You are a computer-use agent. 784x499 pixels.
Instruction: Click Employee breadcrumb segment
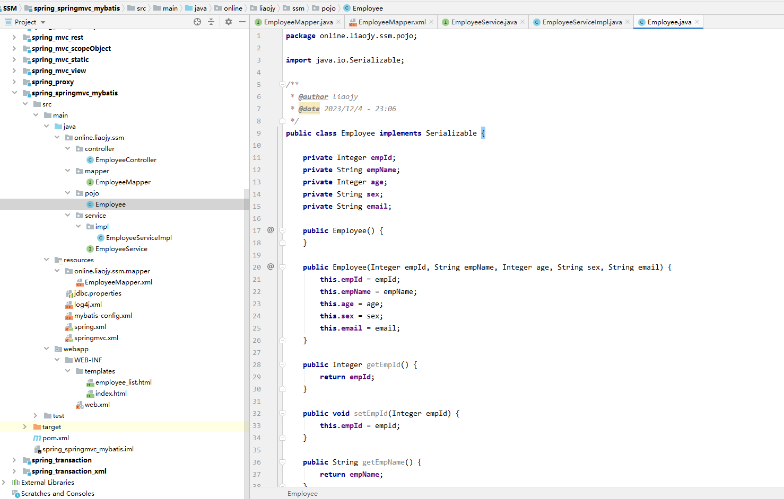363,8
